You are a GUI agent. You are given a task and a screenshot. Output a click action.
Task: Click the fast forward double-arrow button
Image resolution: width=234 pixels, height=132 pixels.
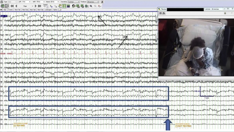39,6
